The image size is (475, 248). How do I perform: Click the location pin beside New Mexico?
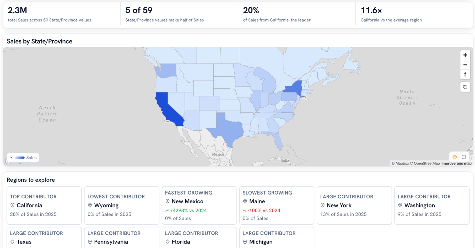pos(167,201)
